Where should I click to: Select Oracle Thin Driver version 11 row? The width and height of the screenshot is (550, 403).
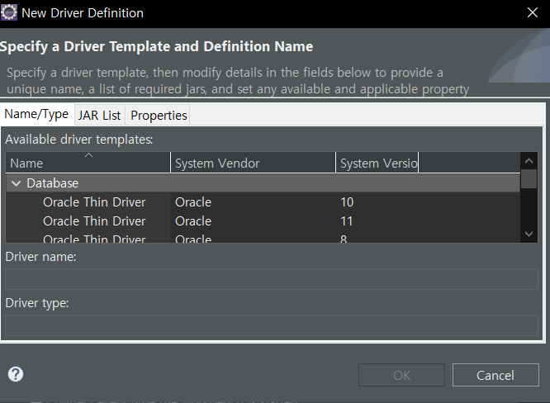tap(263, 221)
